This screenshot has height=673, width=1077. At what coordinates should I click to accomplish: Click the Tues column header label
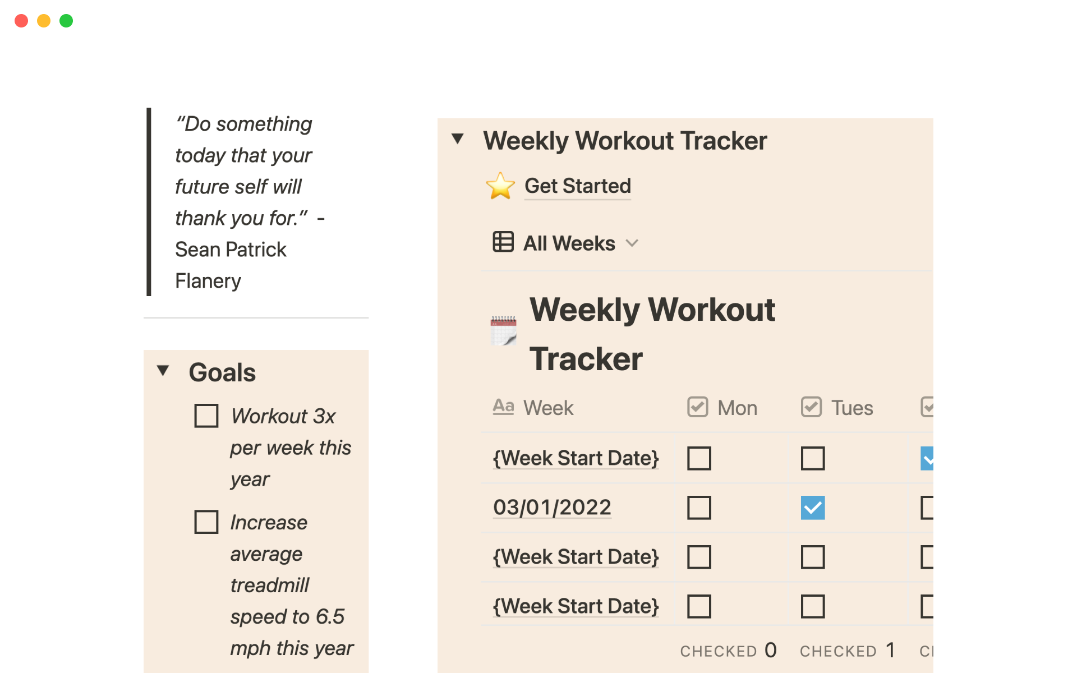point(852,408)
